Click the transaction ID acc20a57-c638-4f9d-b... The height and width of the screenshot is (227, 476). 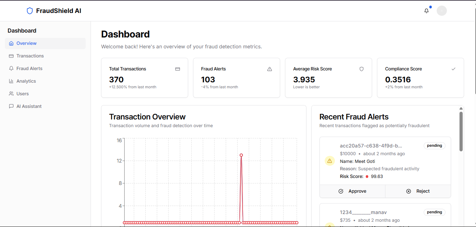[371, 146]
